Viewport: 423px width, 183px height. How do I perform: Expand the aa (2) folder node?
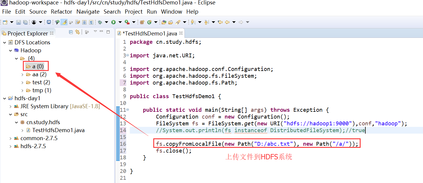coord(22,74)
